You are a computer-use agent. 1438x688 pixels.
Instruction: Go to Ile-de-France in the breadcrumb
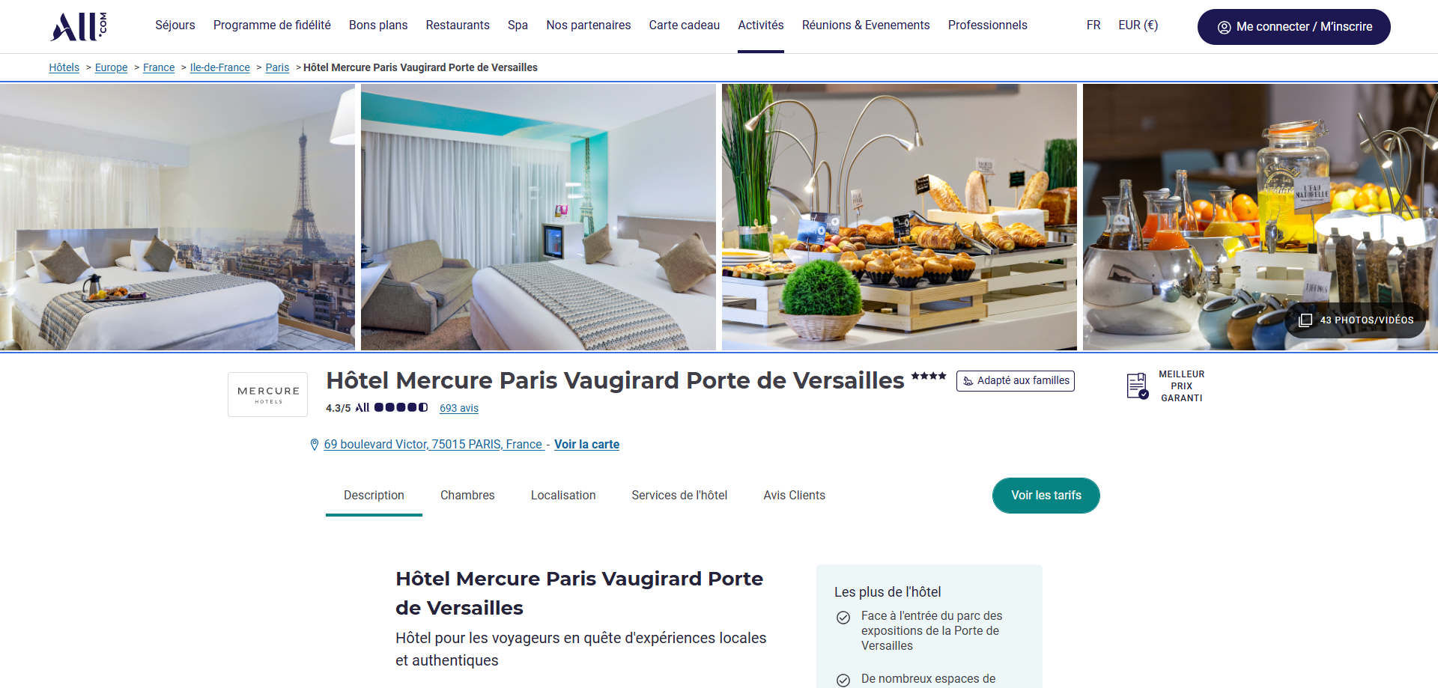(220, 67)
